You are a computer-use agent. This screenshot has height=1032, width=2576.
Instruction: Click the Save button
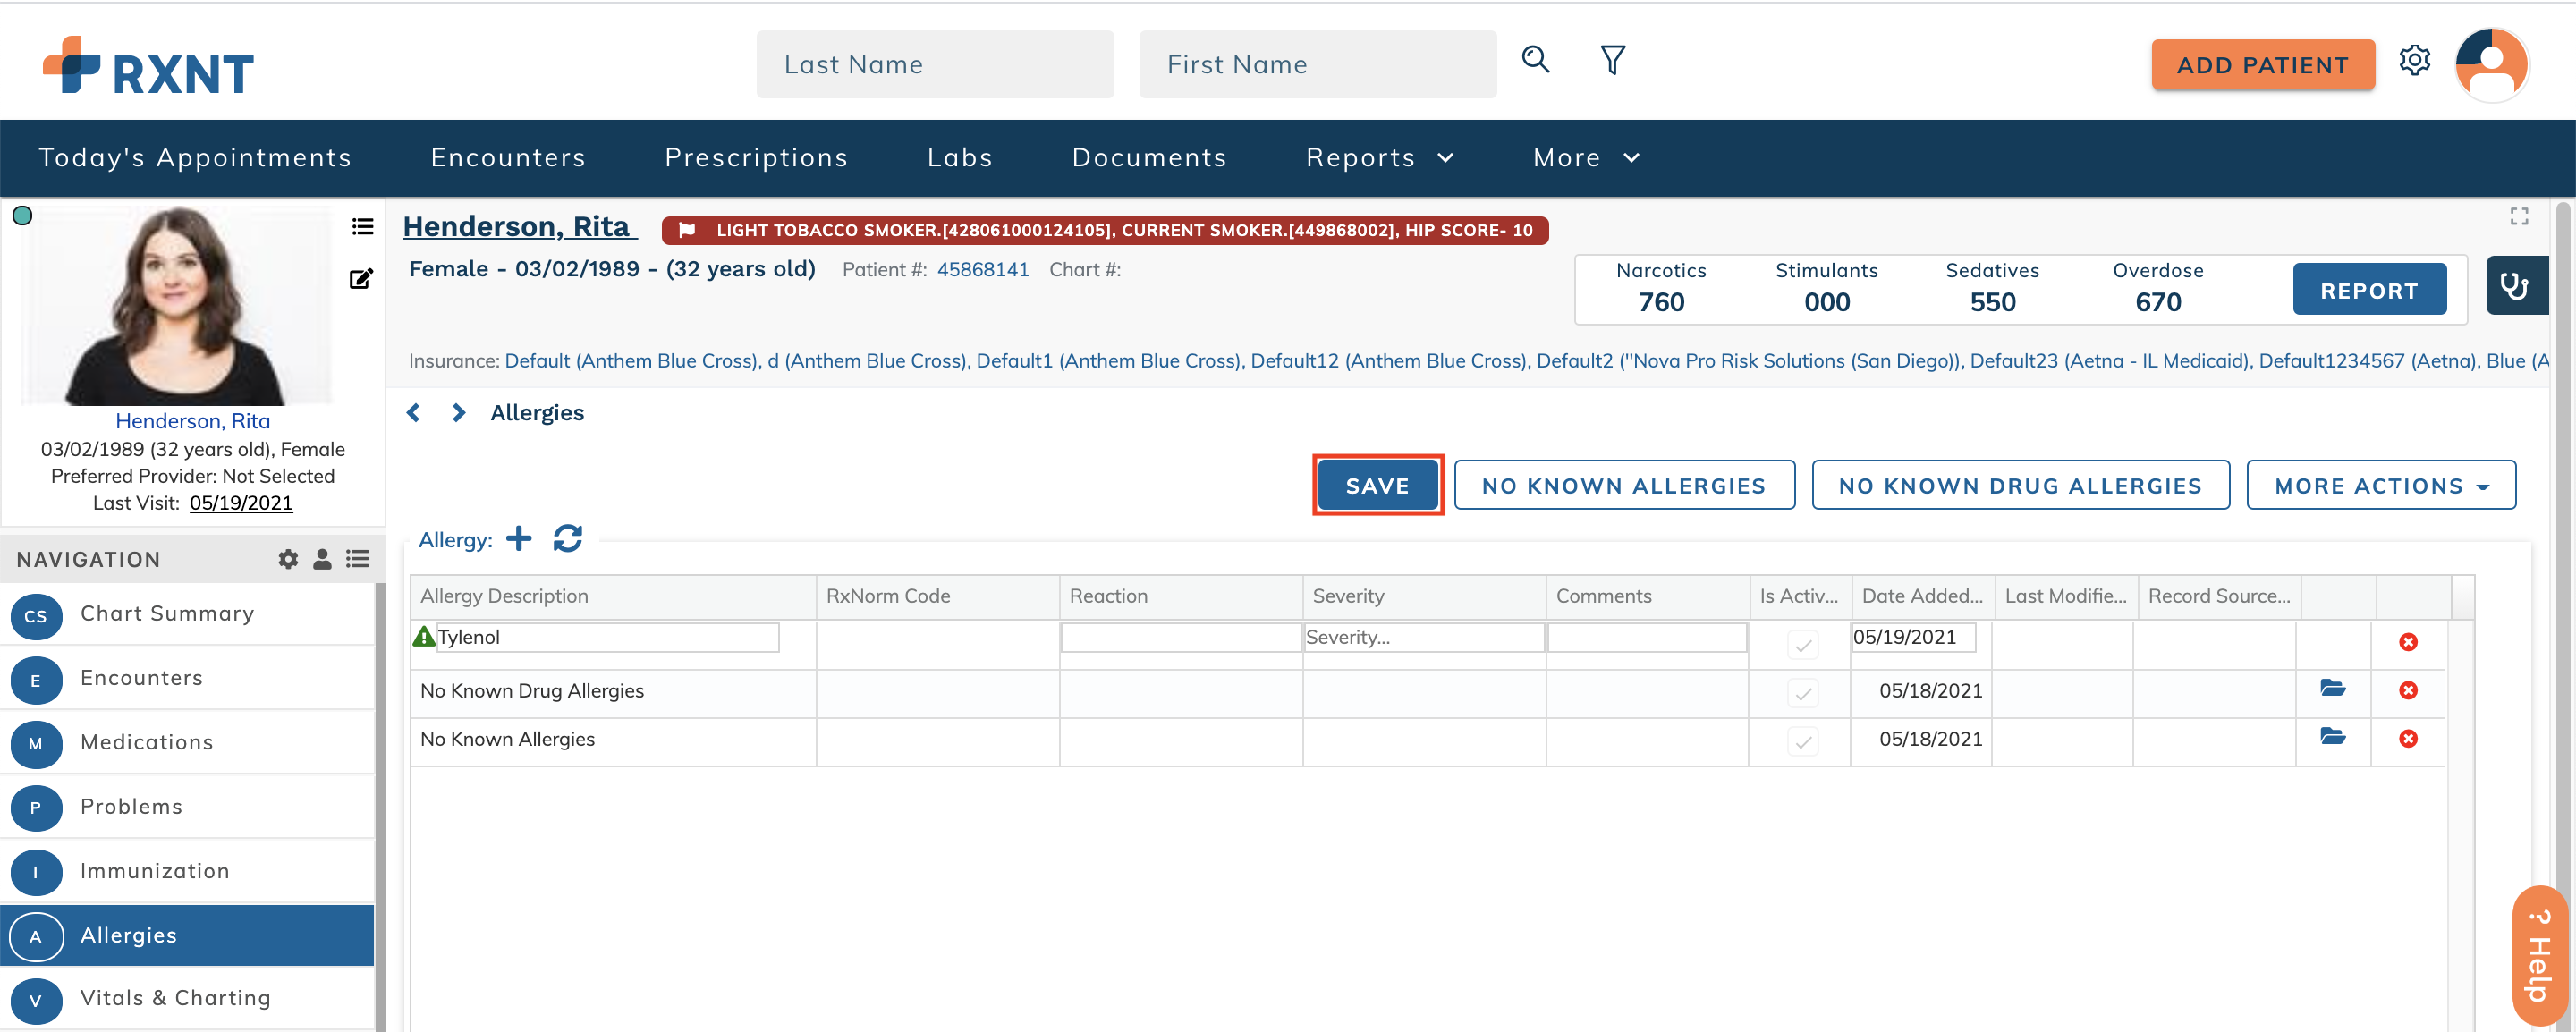(1377, 486)
